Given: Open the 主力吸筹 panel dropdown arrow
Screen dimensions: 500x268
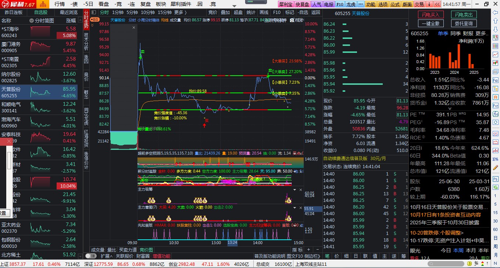Looking at the screenshot, I should tap(294, 190).
